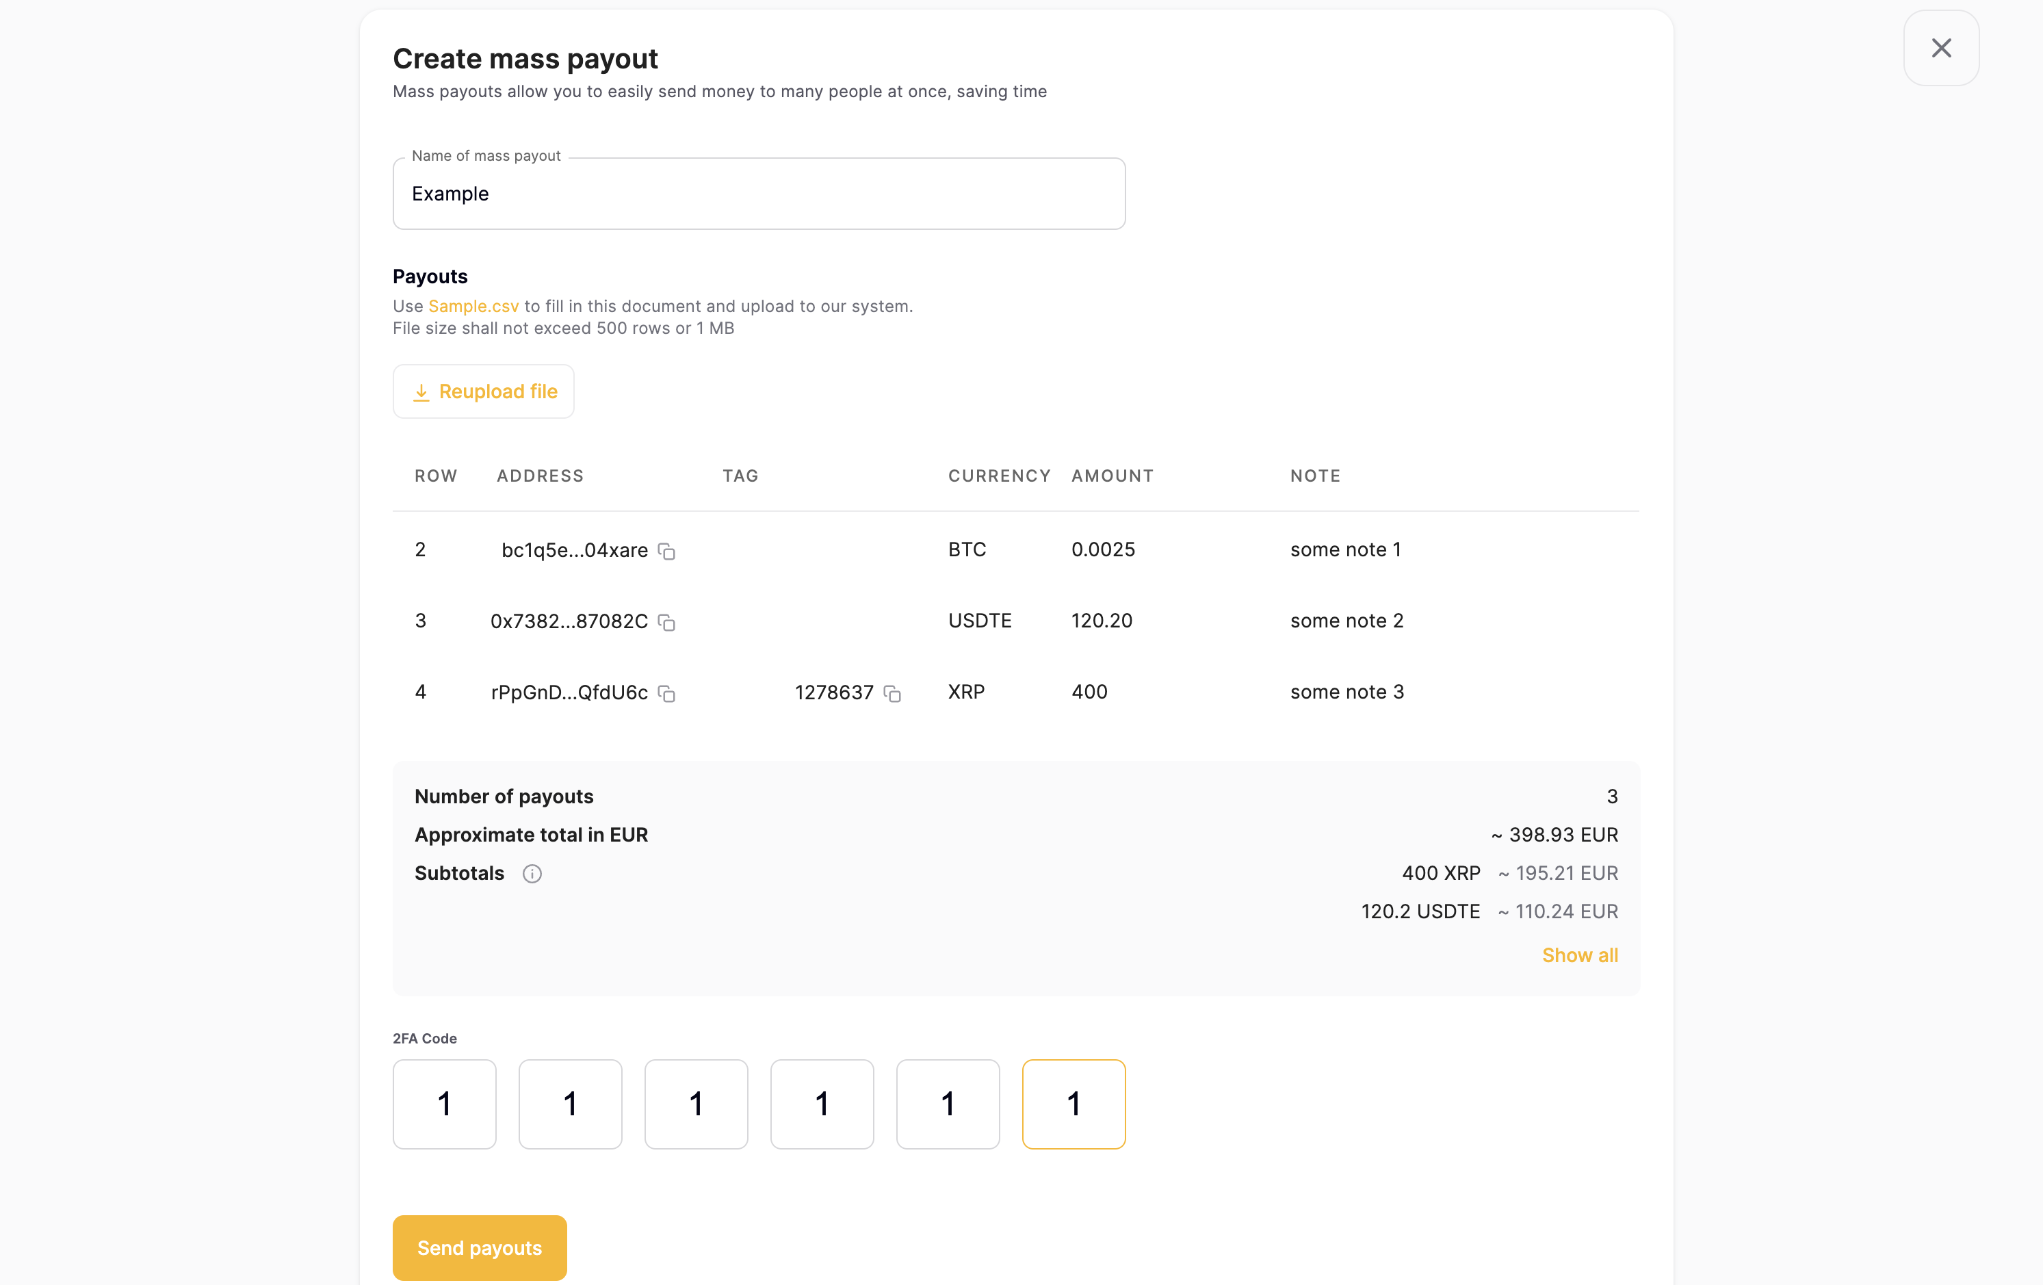The image size is (2043, 1285).
Task: Select the fourth 2FA code box
Action: click(821, 1104)
